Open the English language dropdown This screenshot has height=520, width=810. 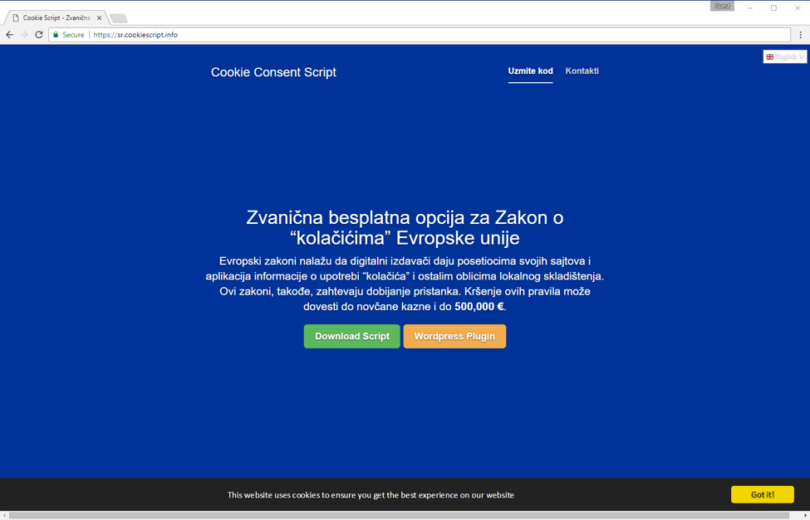tap(785, 56)
